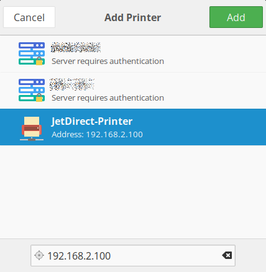266x272 pixels.
Task: Focus the 192.168.2.100 address input field
Action: point(133,255)
